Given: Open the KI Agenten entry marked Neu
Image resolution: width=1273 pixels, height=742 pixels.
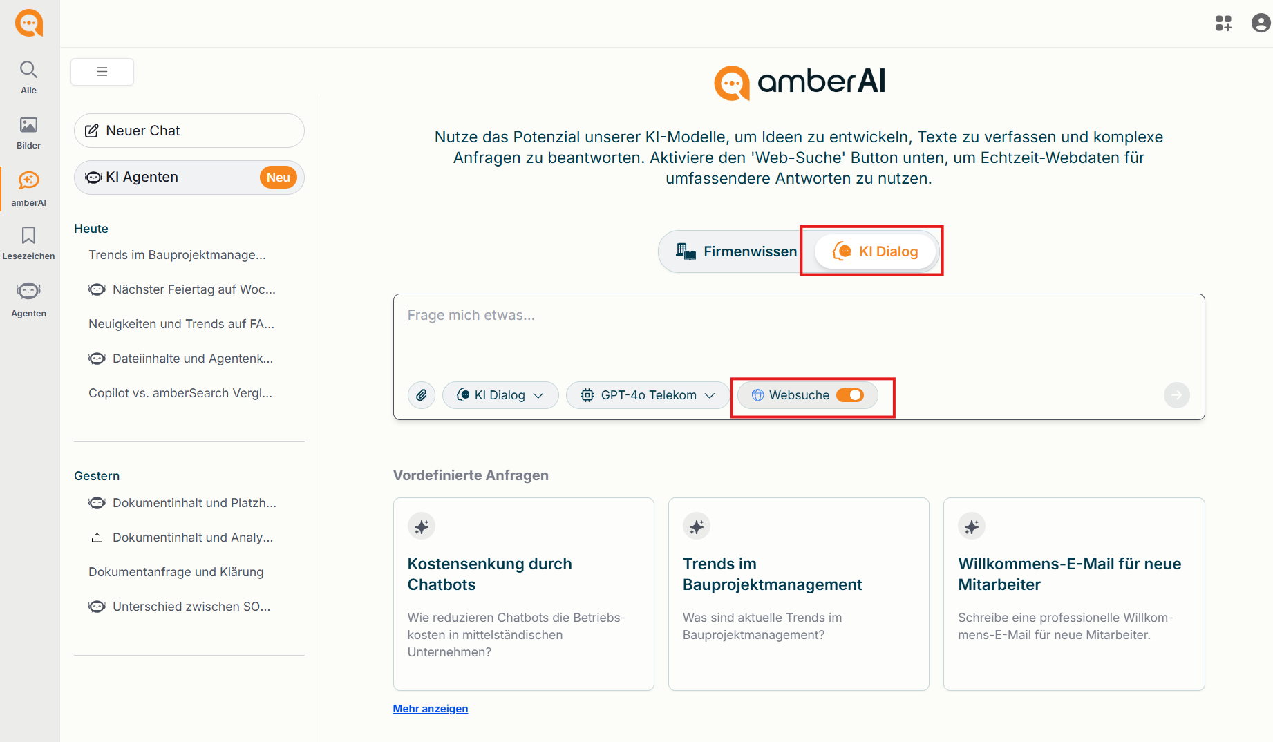Looking at the screenshot, I should (x=189, y=178).
